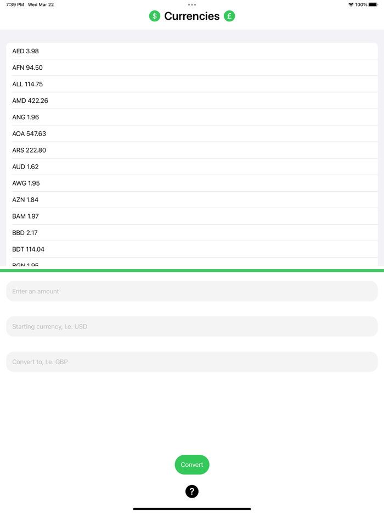Click the Convert to, i.e. GBP field
384x513 pixels.
click(x=192, y=361)
